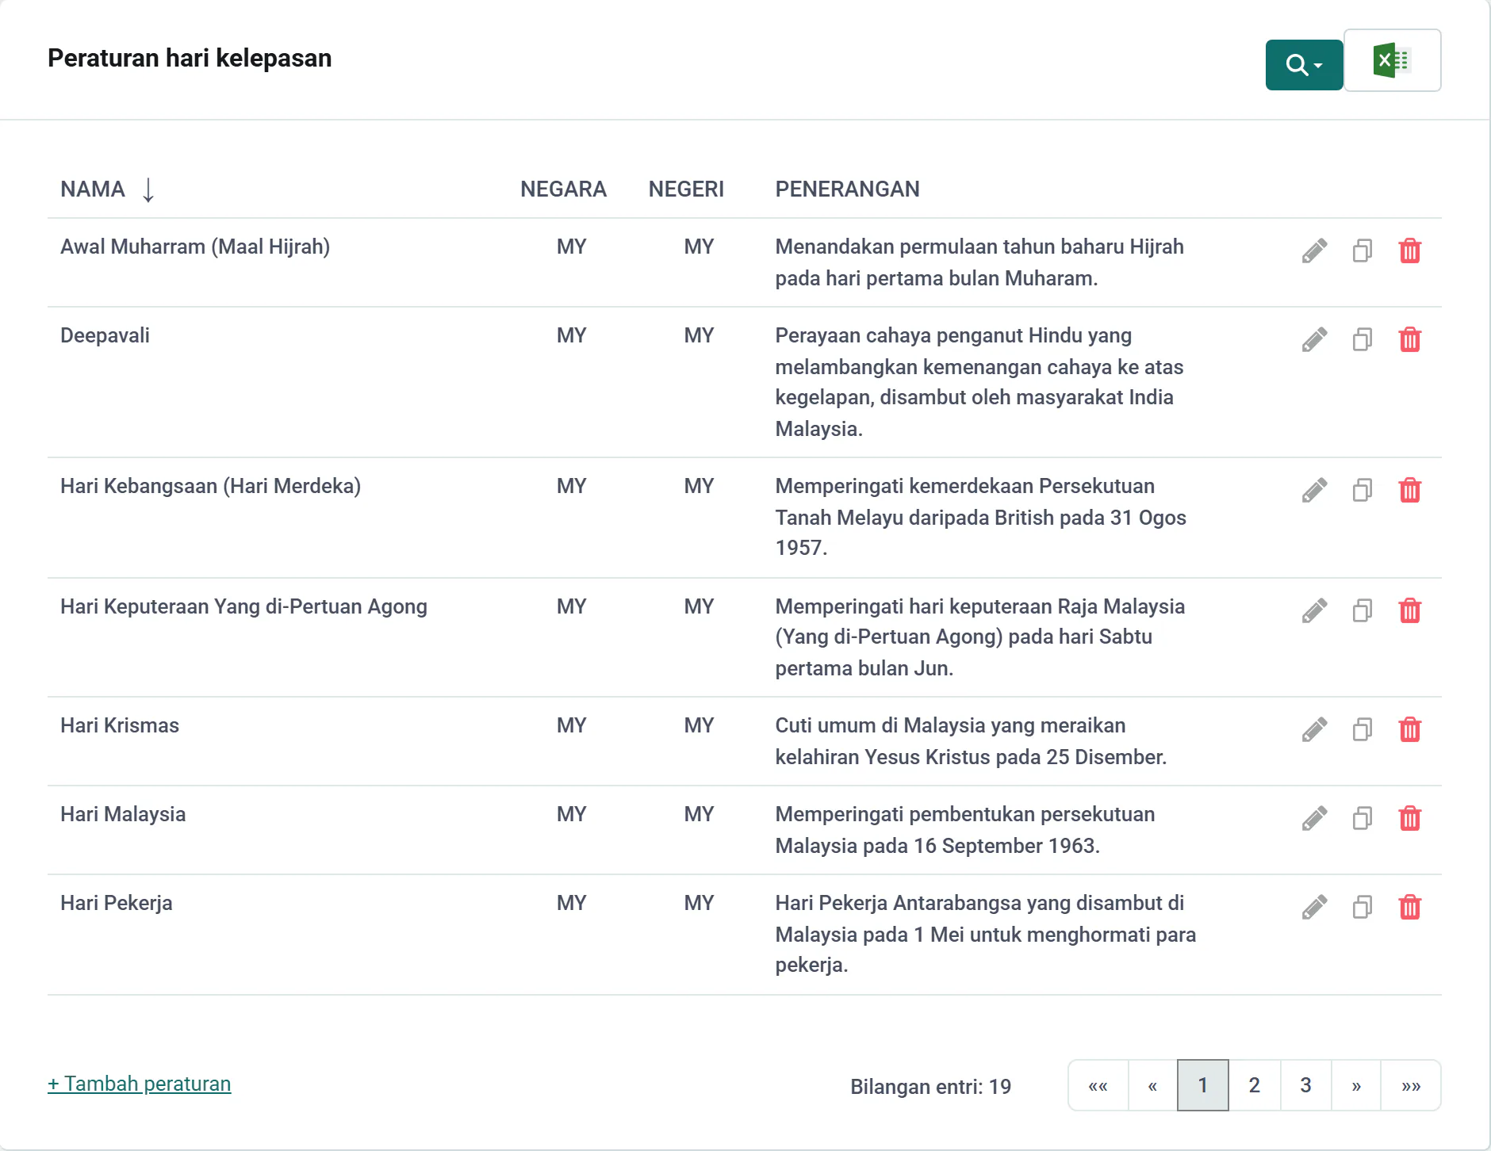Click the Tambah peraturan link
This screenshot has height=1151, width=1491.
click(x=140, y=1084)
